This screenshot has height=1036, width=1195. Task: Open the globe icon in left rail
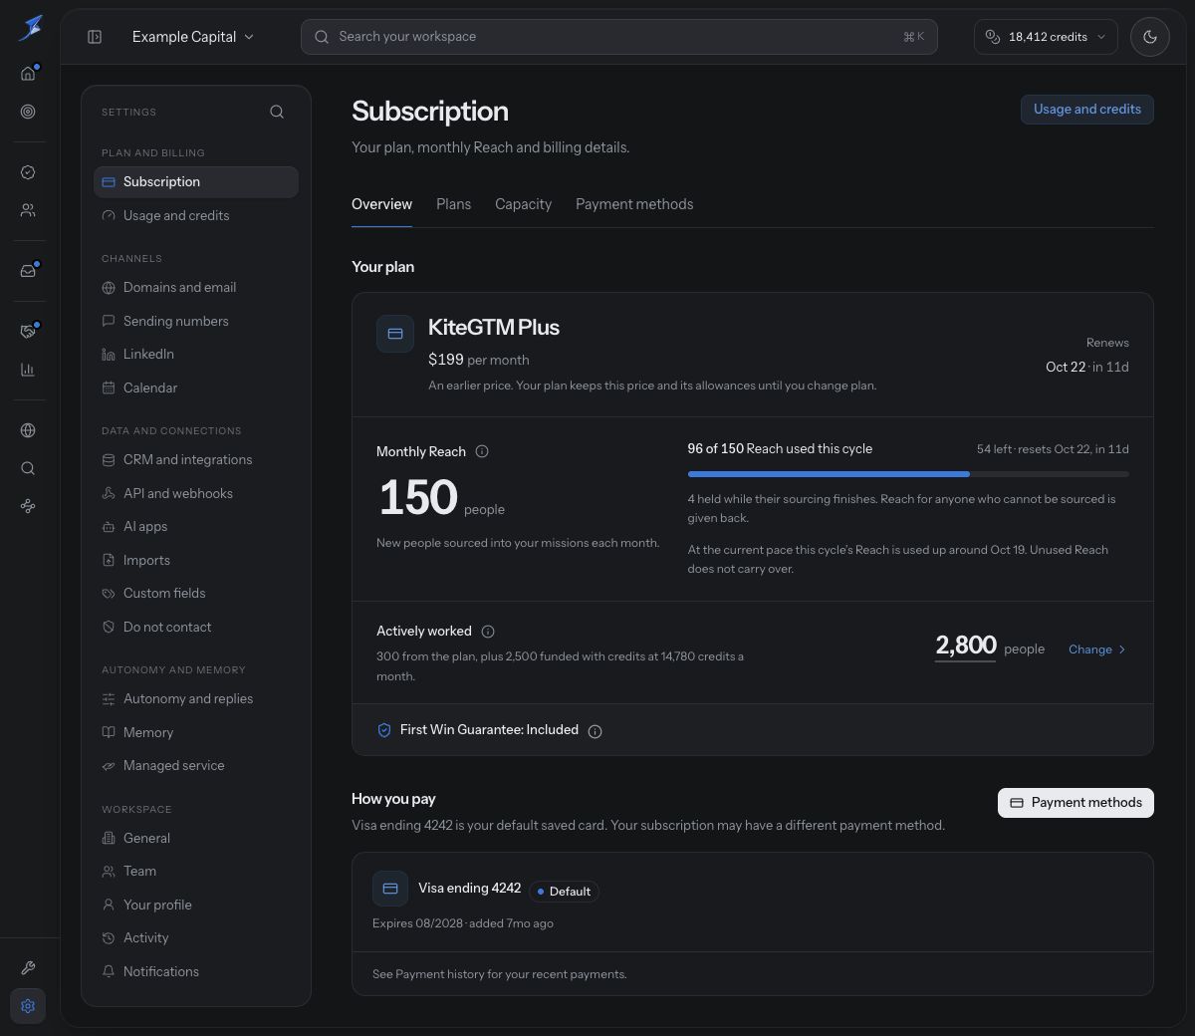28,430
